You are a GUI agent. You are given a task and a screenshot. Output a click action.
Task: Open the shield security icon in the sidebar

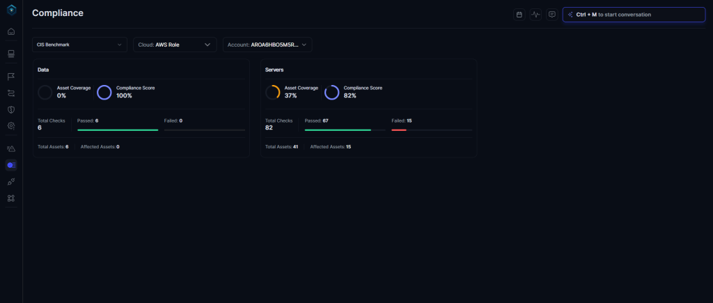coord(11,109)
